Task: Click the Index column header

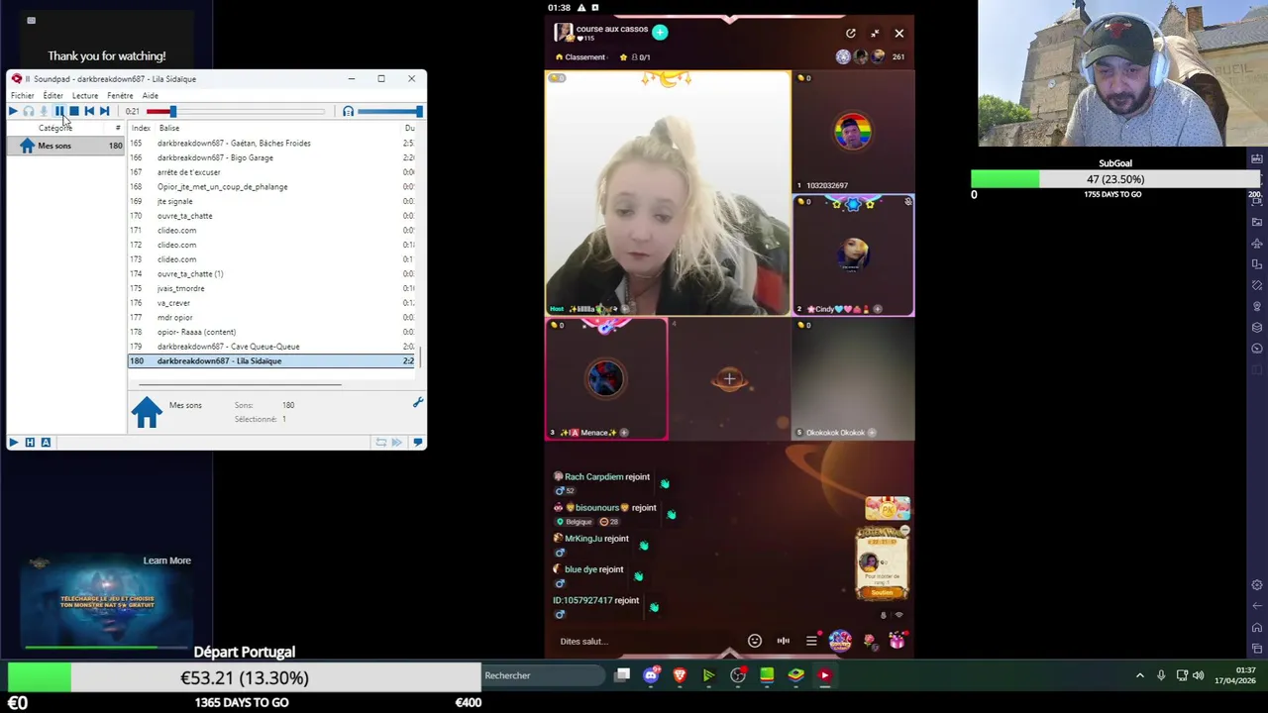Action: [x=141, y=128]
